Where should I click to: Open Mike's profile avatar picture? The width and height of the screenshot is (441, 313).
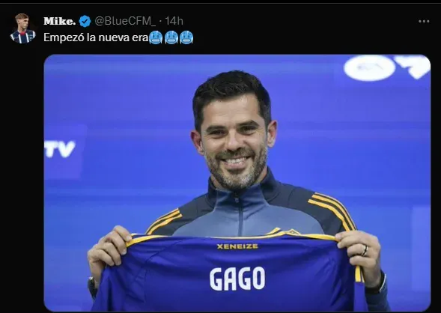click(22, 28)
